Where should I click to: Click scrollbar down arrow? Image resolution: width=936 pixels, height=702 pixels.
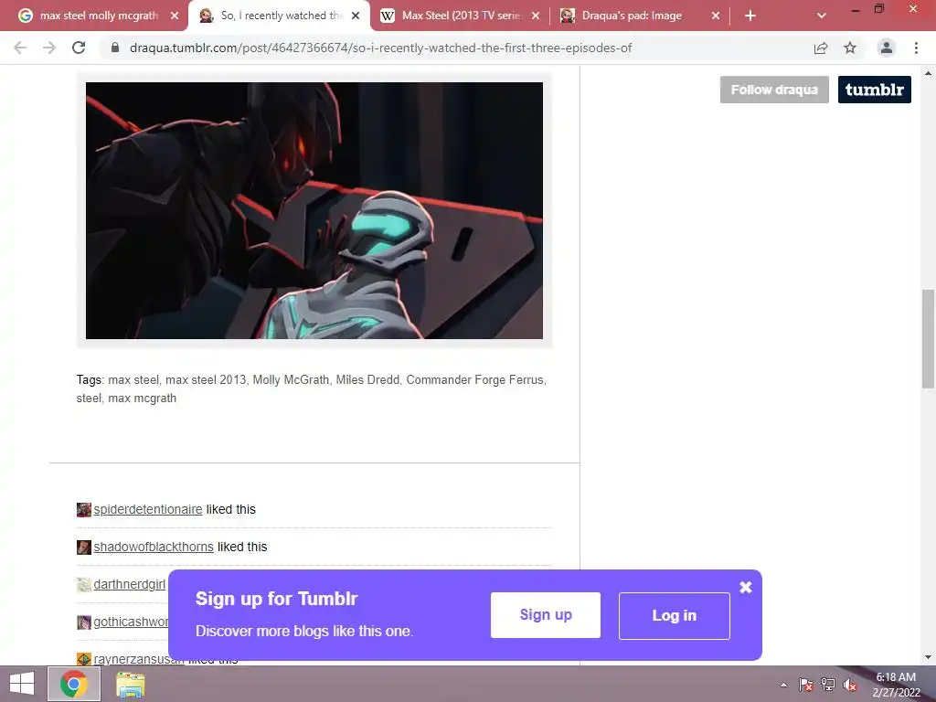coord(928,658)
